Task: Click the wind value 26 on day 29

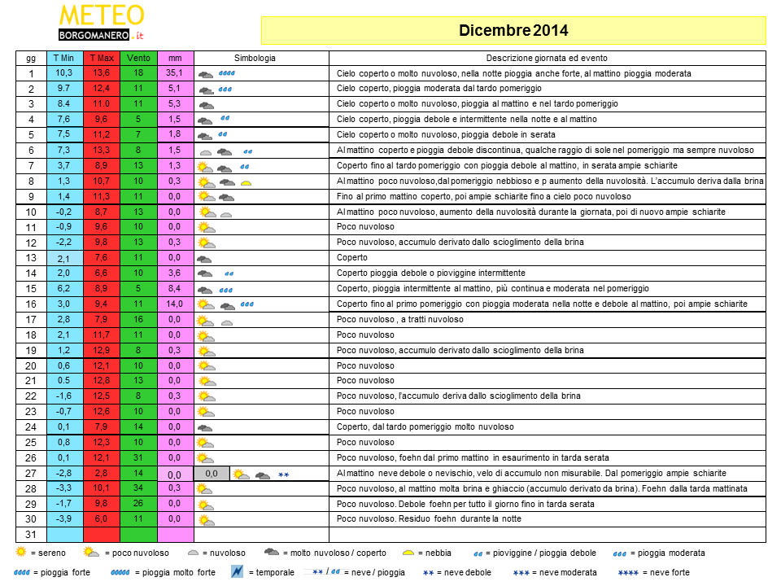Action: pos(138,503)
